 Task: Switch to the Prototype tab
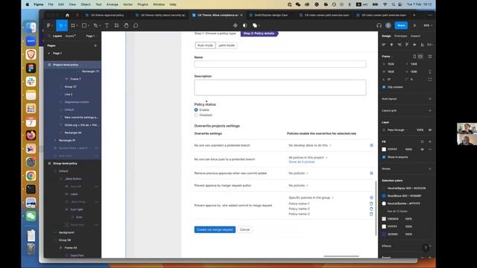coord(401,36)
